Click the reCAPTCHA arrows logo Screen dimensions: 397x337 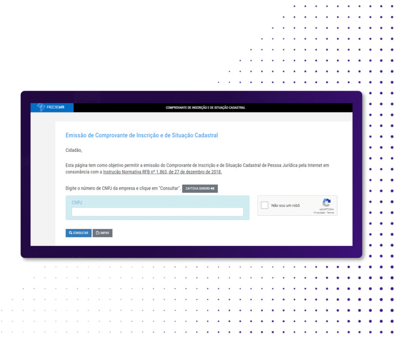click(326, 202)
